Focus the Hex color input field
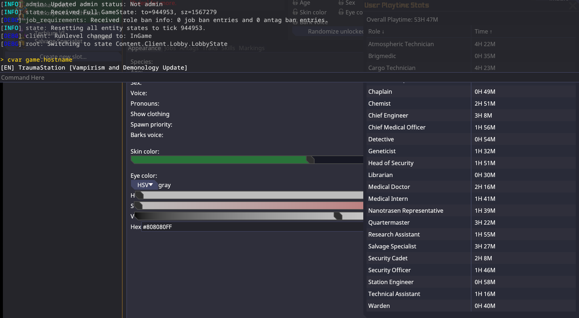579x318 pixels. click(x=253, y=227)
